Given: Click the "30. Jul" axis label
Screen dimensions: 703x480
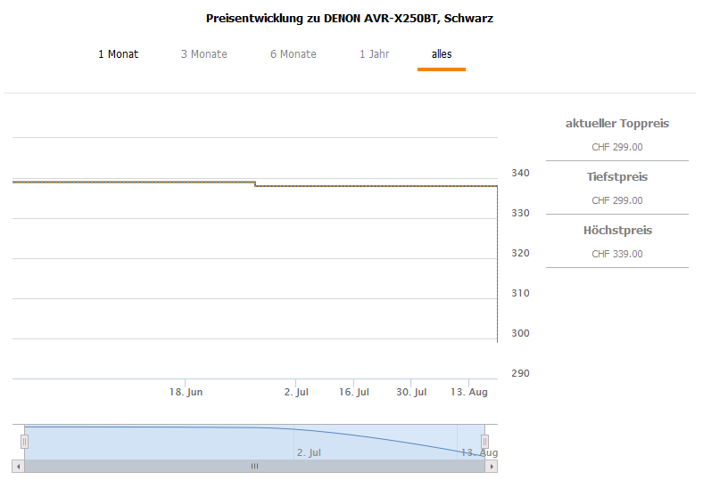Looking at the screenshot, I should [x=411, y=392].
